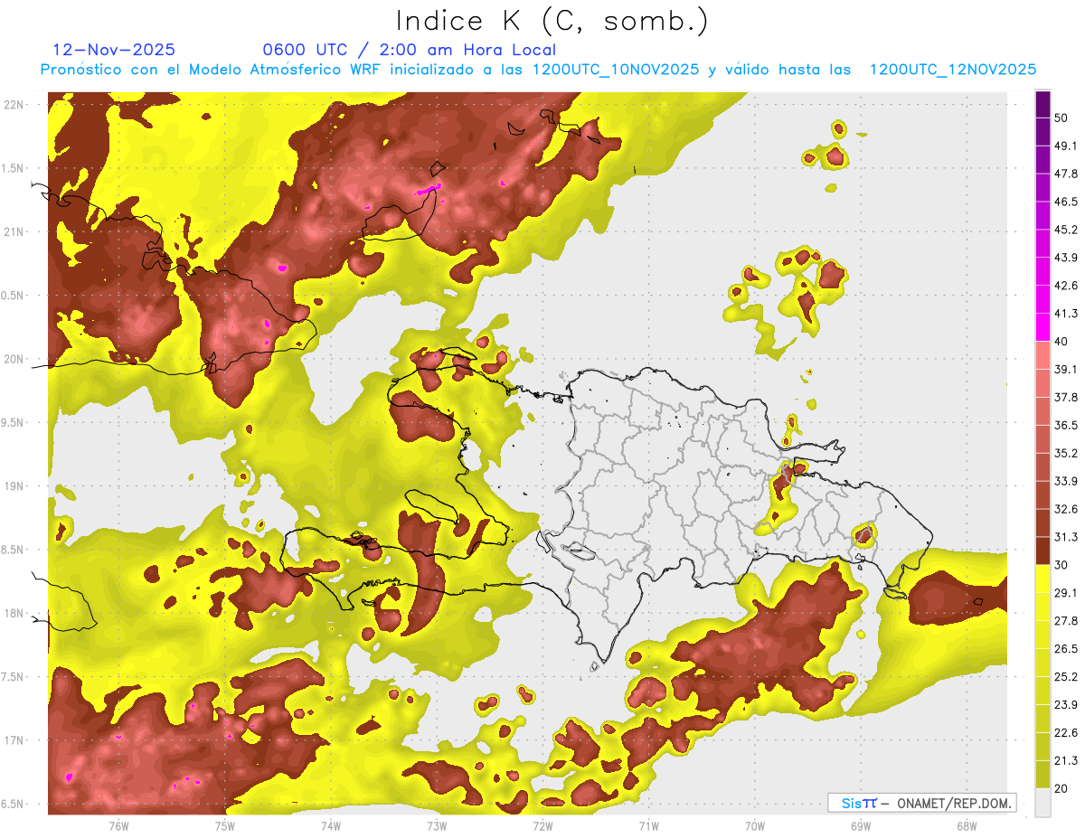Click the "73W" longitude label
Viewport: 1085px width, 838px height.
(x=436, y=826)
